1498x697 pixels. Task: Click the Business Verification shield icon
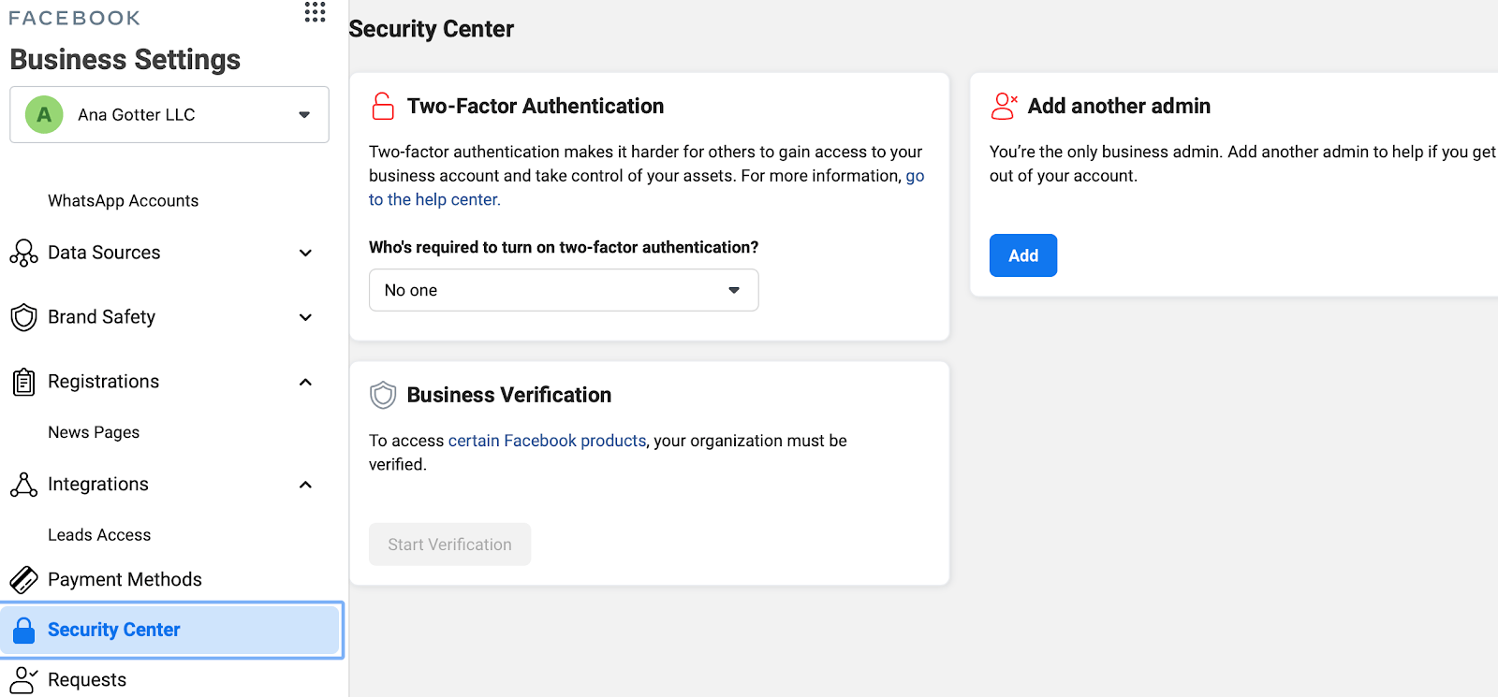[383, 395]
